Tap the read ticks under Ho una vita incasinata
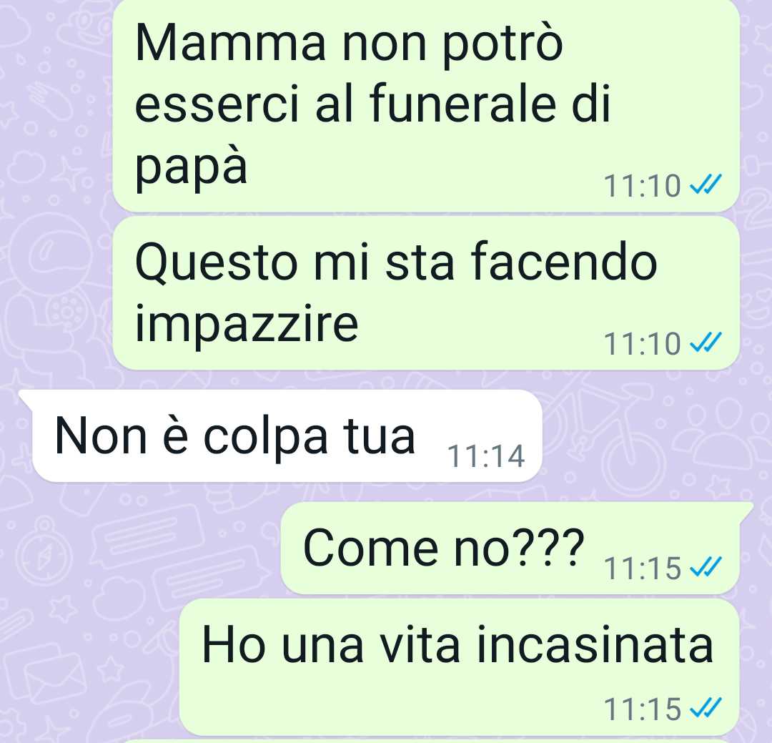The image size is (772, 743). pos(706,708)
